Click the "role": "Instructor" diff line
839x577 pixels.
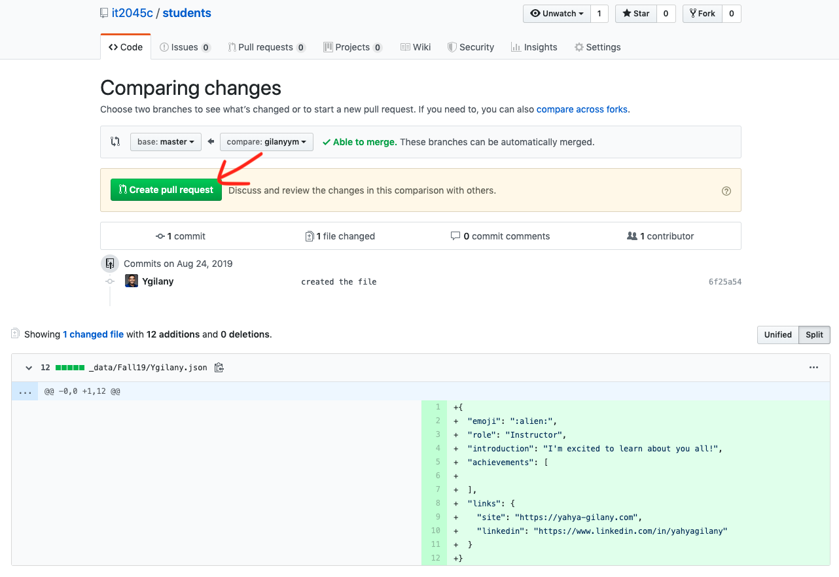tap(638, 434)
